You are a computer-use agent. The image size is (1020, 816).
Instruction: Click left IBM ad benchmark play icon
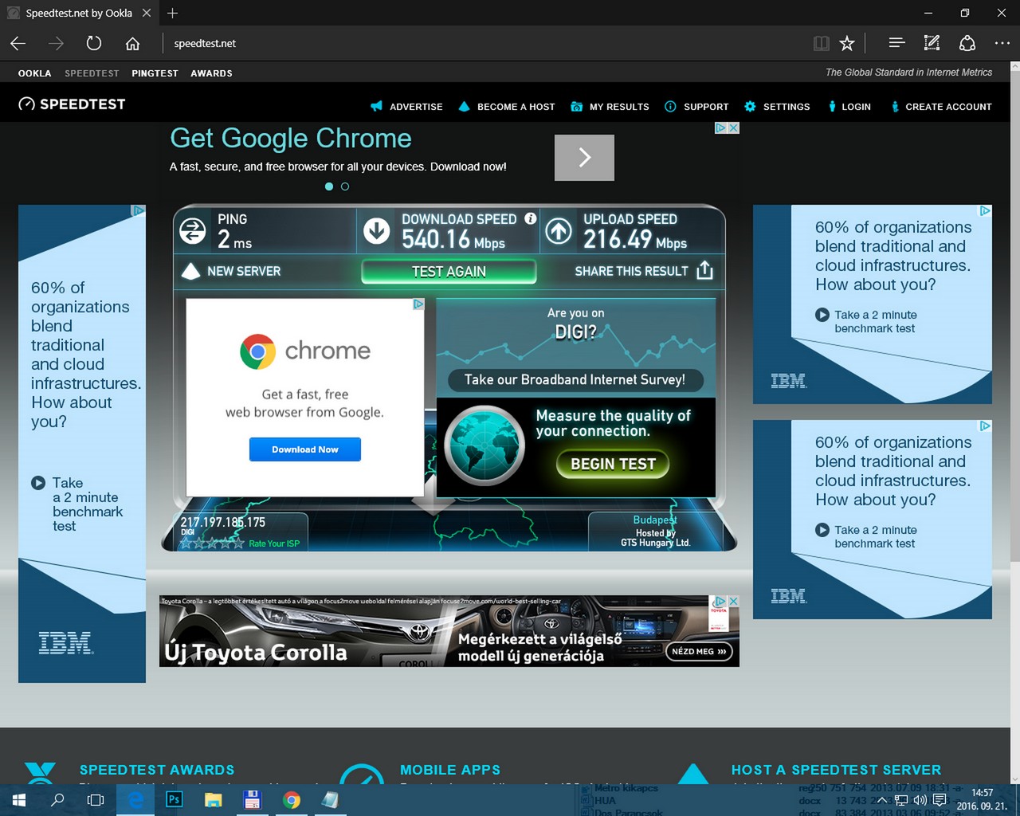point(38,483)
